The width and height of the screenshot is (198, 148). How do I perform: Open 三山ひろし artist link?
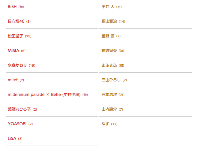tap(111, 80)
